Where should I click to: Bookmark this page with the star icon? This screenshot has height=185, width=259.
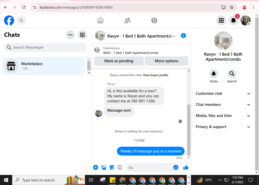point(232,7)
